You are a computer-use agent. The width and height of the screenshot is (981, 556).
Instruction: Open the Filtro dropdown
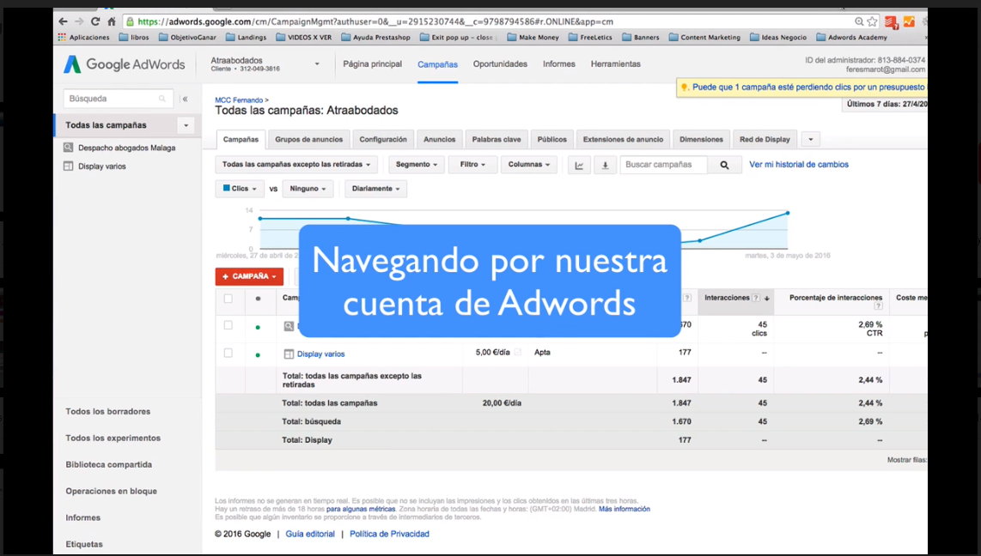(x=473, y=164)
